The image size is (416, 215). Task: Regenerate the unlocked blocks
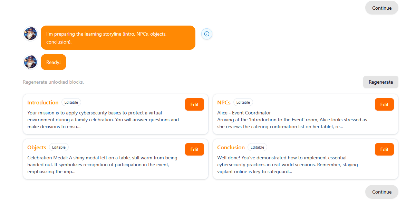381,82
